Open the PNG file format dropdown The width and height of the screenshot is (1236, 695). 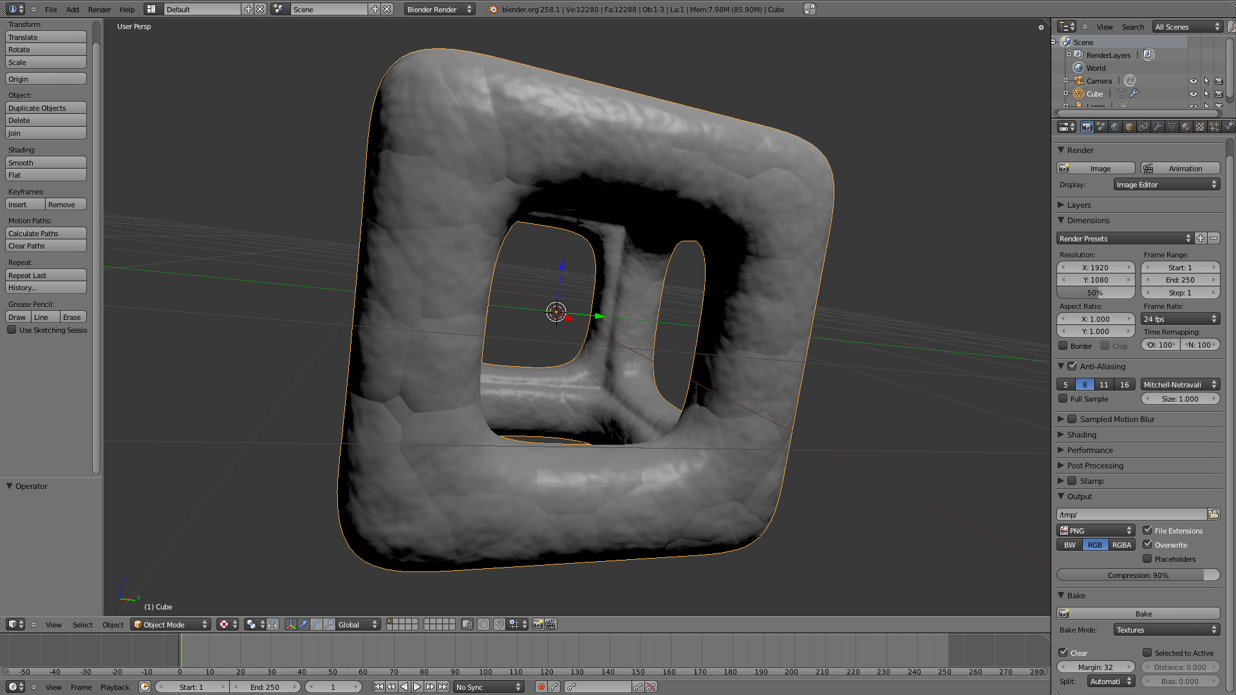1096,530
